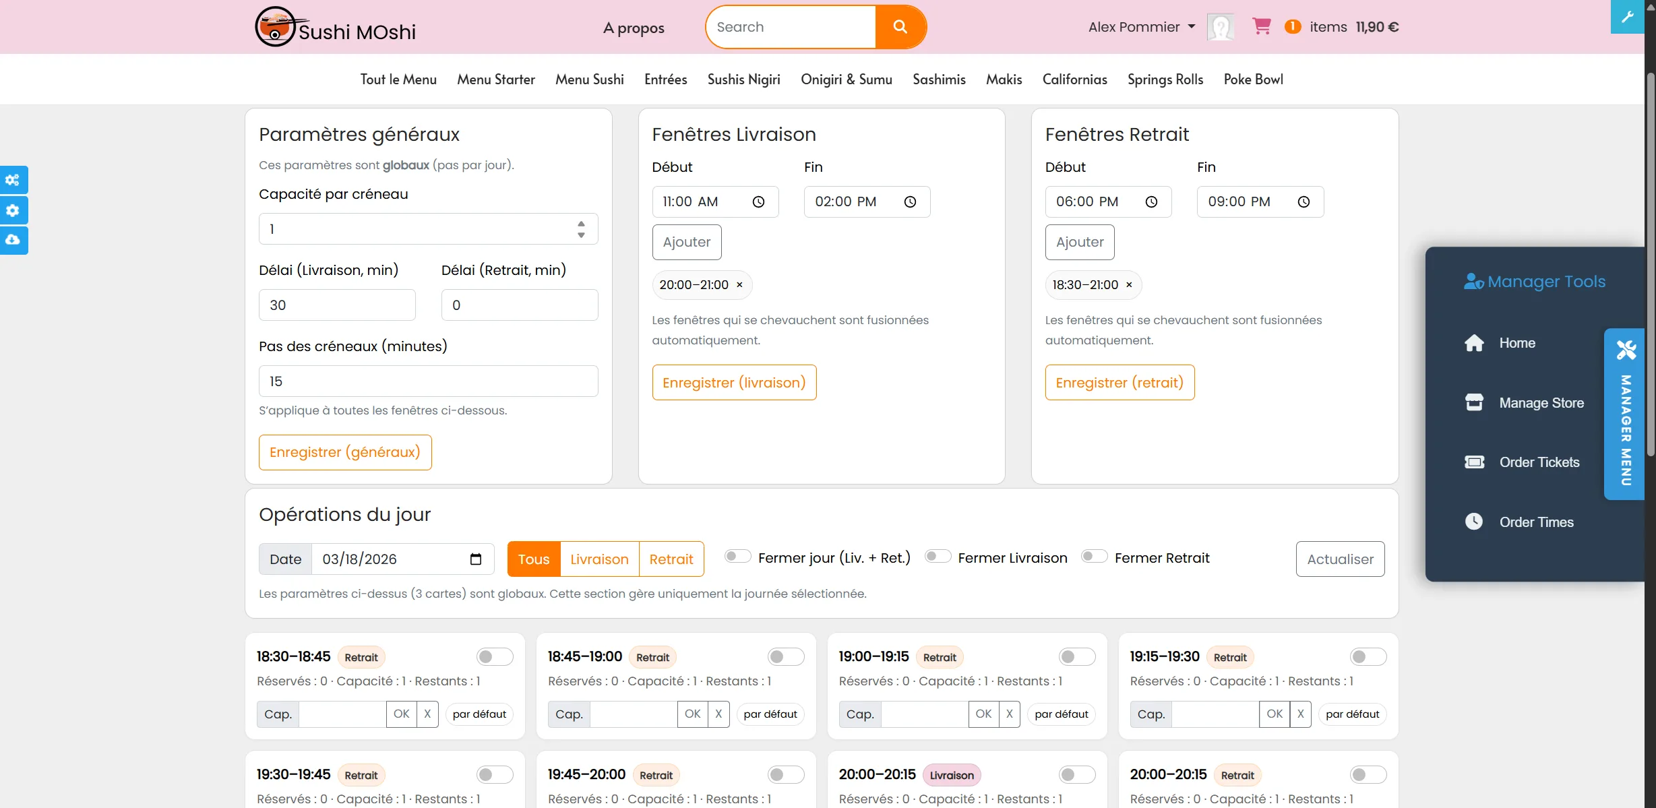Open the Retrait Fin clock picker icon
The image size is (1656, 808).
(1304, 201)
